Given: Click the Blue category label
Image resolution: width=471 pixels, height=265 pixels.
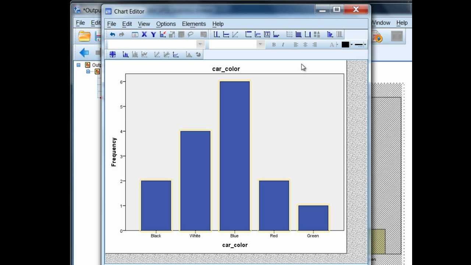Looking at the screenshot, I should pyautogui.click(x=234, y=236).
